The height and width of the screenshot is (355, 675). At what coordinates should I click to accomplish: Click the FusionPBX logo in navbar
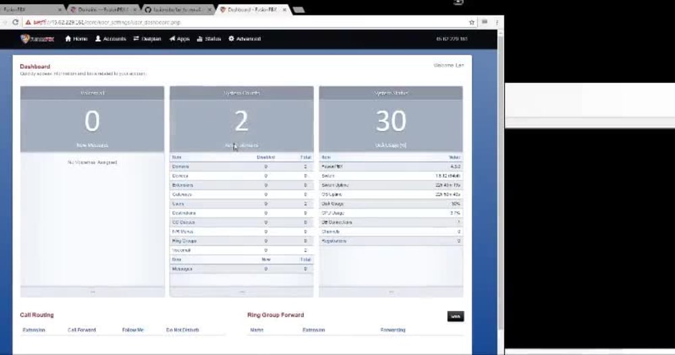(x=37, y=38)
